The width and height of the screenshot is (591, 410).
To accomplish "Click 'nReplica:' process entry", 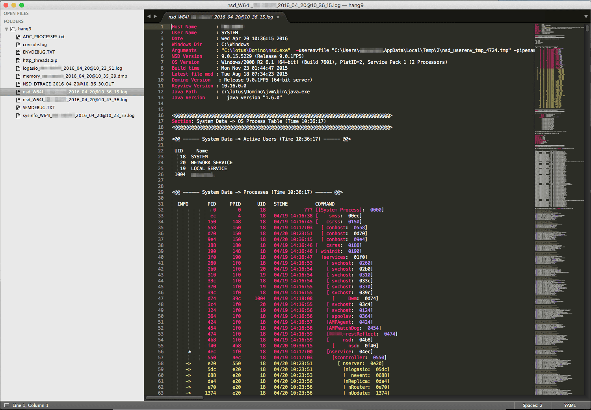I will (358, 381).
